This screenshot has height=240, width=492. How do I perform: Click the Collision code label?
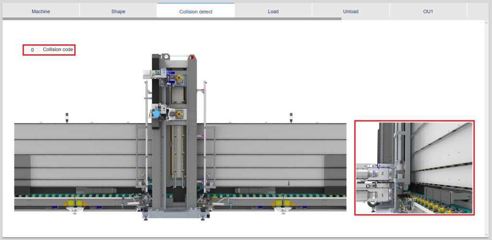[58, 49]
